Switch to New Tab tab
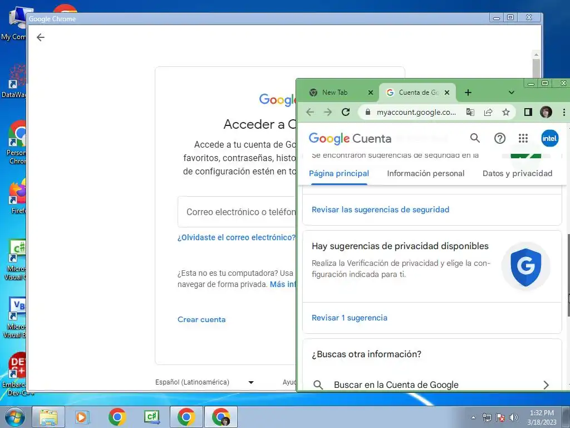Image resolution: width=570 pixels, height=428 pixels. pos(335,93)
